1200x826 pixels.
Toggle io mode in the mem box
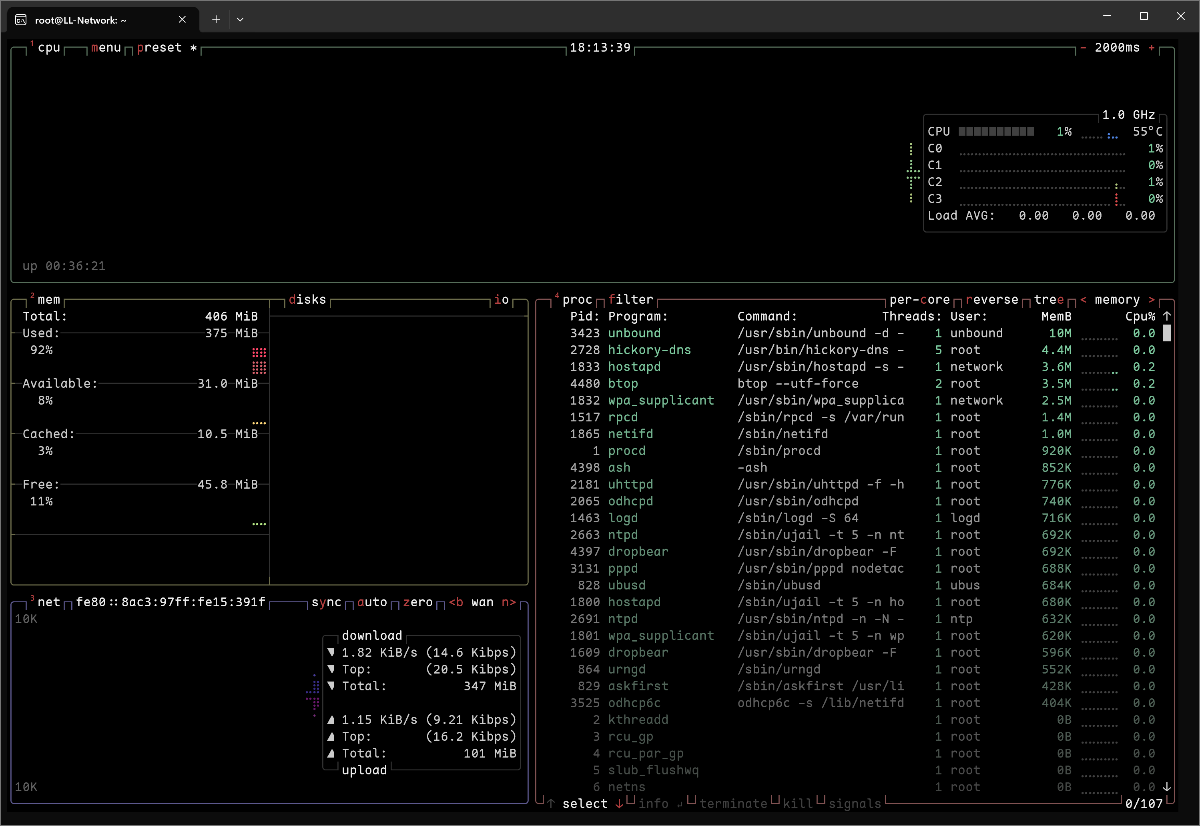[x=501, y=300]
